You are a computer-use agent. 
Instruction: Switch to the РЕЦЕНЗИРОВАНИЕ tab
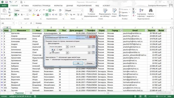pyautogui.click(x=84, y=5)
